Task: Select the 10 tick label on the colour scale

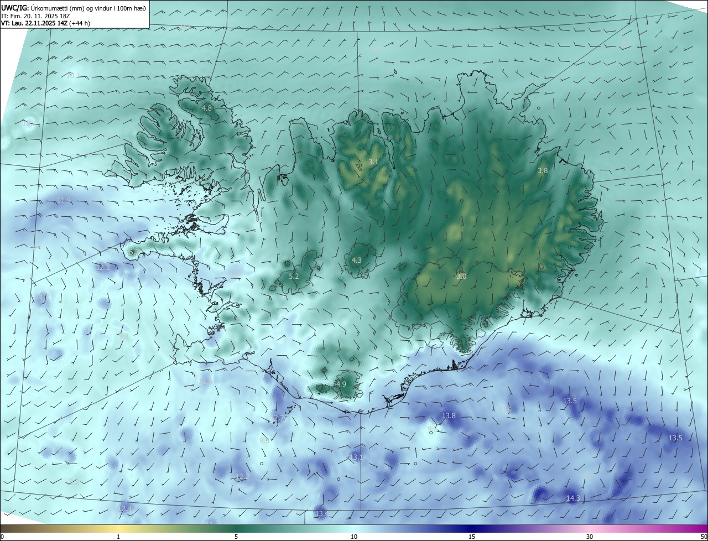Action: point(354,537)
